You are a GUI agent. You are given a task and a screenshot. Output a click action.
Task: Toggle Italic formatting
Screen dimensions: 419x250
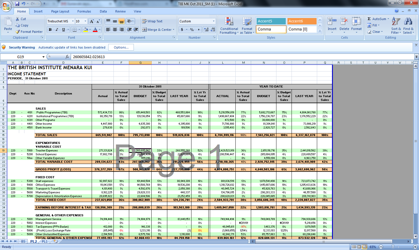57,30
